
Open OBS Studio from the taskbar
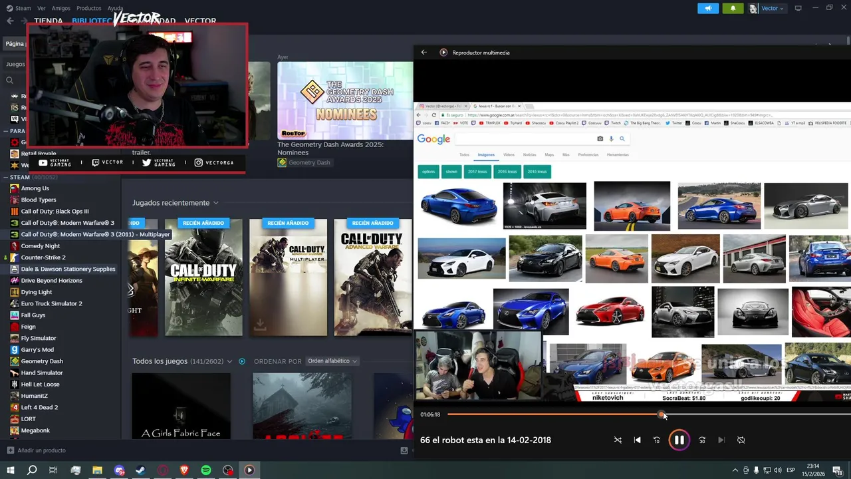point(228,470)
